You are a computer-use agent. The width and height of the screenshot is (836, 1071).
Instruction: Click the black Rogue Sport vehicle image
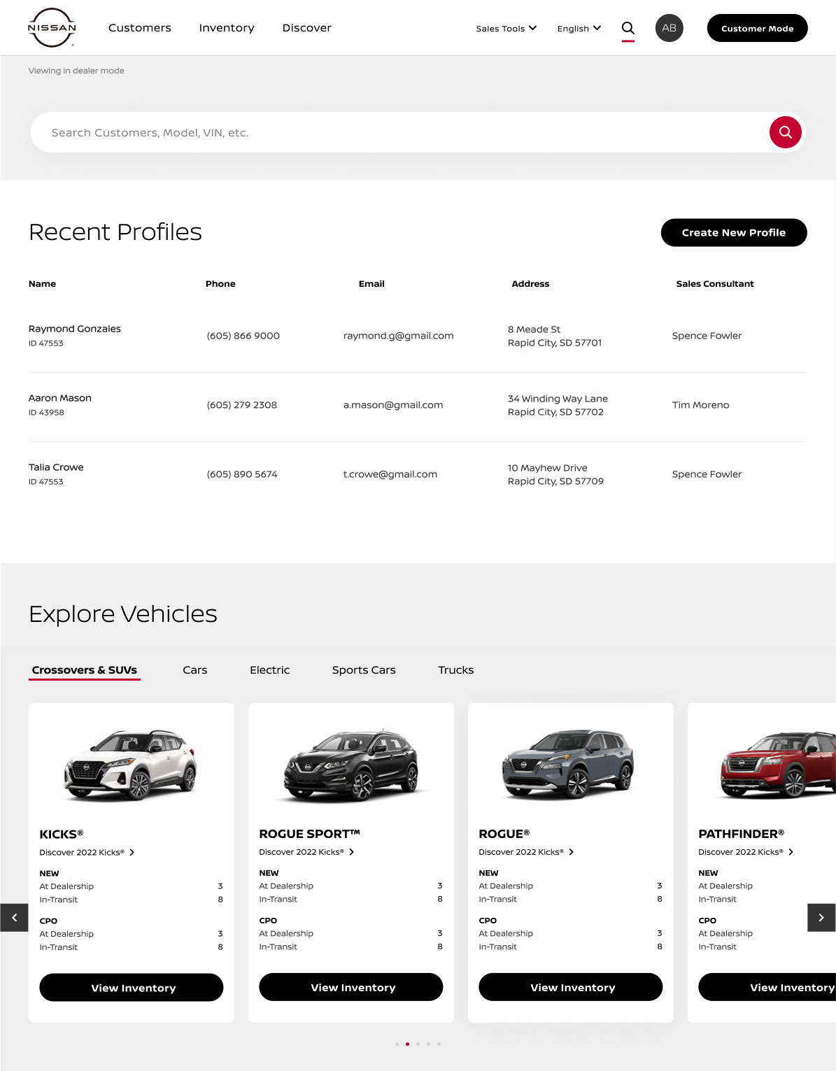coord(350,765)
